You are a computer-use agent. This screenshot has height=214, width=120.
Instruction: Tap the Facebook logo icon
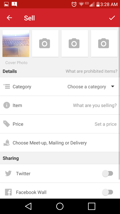click(x=8, y=192)
